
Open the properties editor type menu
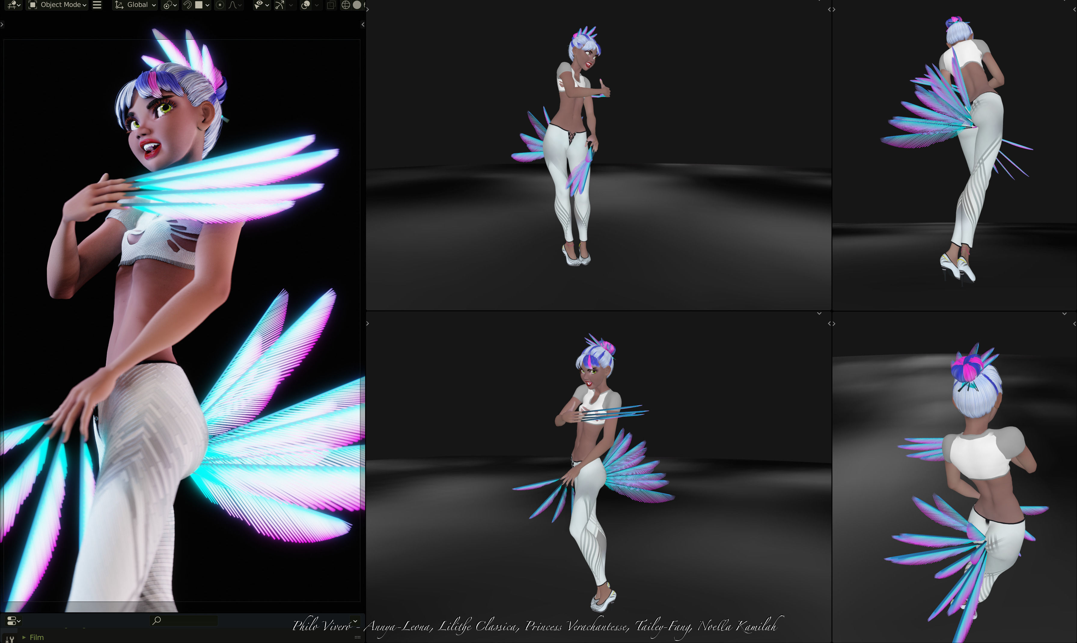[x=14, y=620]
